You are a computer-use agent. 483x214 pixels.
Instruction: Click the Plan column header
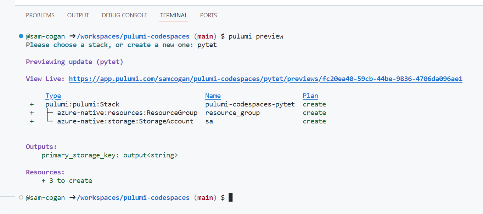pos(310,96)
